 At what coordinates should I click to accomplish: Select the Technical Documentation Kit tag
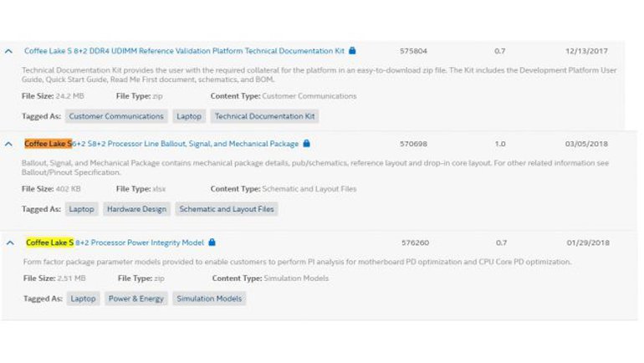point(265,116)
